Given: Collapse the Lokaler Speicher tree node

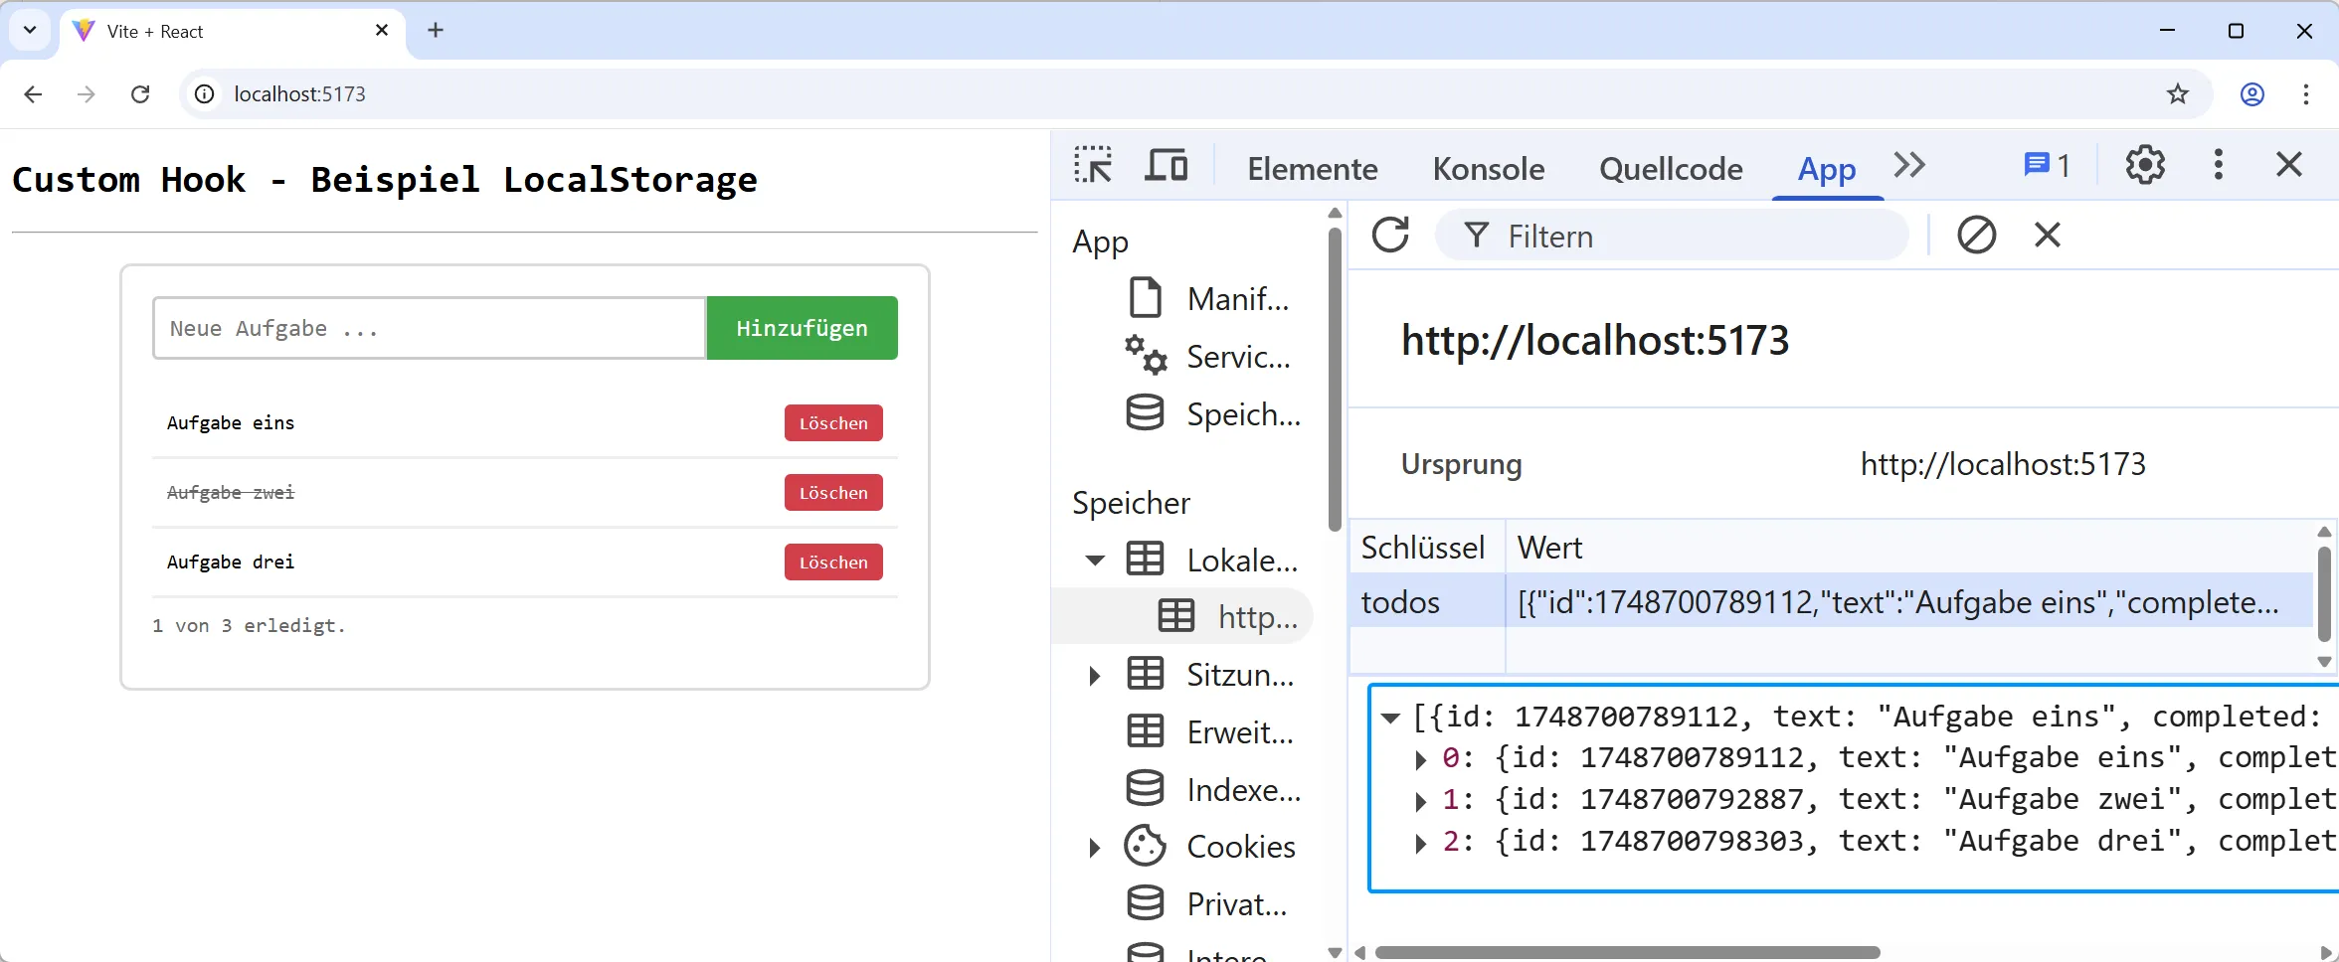Looking at the screenshot, I should (1095, 561).
